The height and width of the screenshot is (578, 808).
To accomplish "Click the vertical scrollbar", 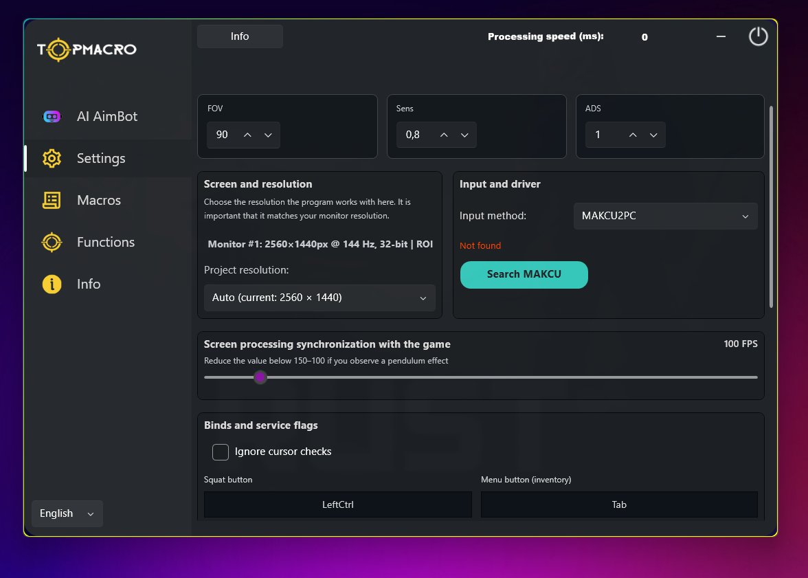I will (771, 207).
